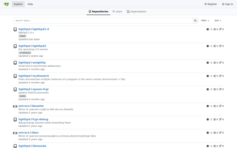Click fork icon in multiwatch row
237x148 pixels.
click(220, 76)
